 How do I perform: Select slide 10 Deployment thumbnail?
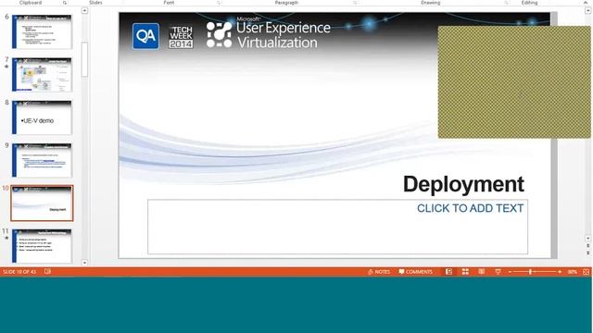(42, 203)
